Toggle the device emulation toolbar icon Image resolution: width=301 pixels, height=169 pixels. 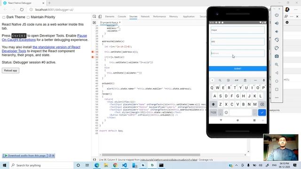tap(100, 17)
